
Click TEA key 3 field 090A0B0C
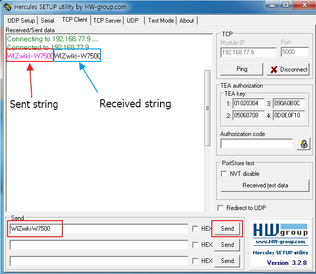coord(289,103)
